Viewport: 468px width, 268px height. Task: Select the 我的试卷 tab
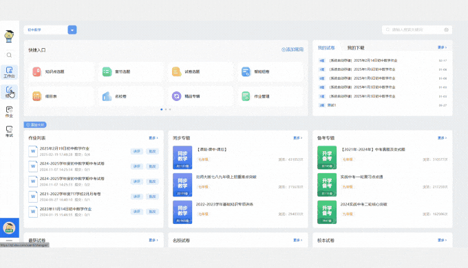point(326,47)
